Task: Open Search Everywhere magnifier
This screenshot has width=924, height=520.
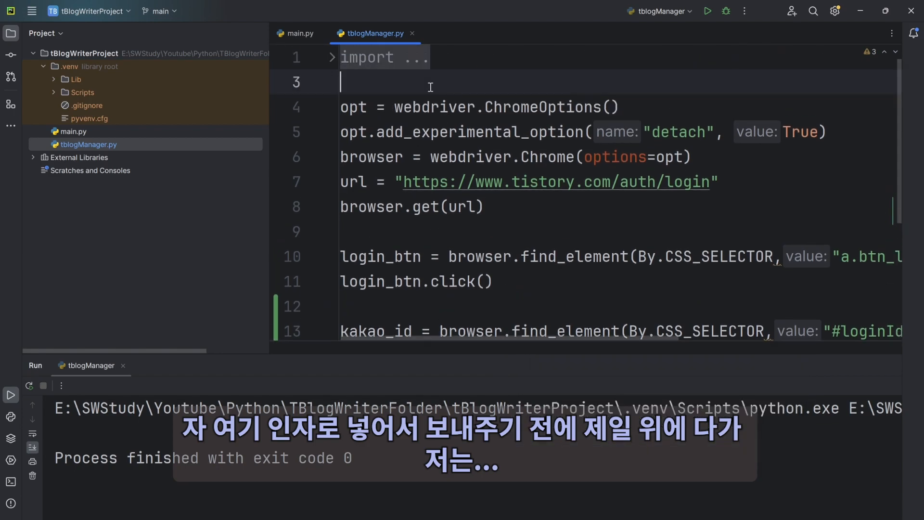Action: (x=813, y=11)
